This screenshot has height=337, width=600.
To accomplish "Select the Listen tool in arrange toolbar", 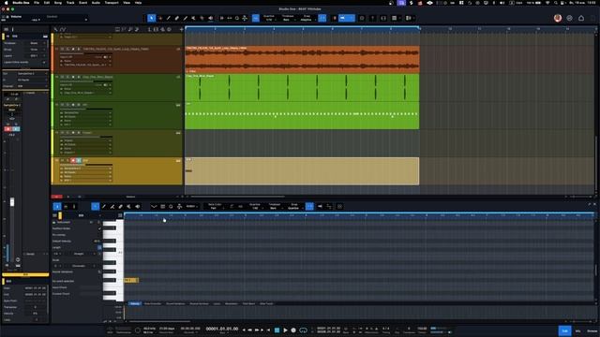I will click(210, 18).
